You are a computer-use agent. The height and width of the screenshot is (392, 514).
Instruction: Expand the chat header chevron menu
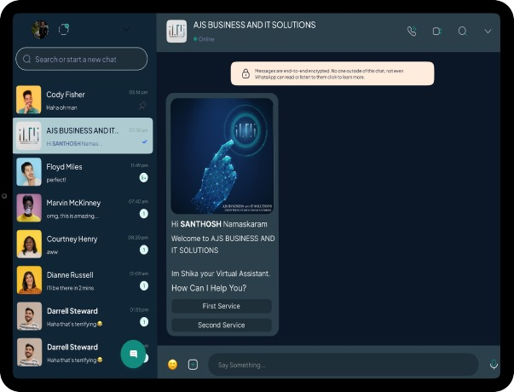pos(488,32)
